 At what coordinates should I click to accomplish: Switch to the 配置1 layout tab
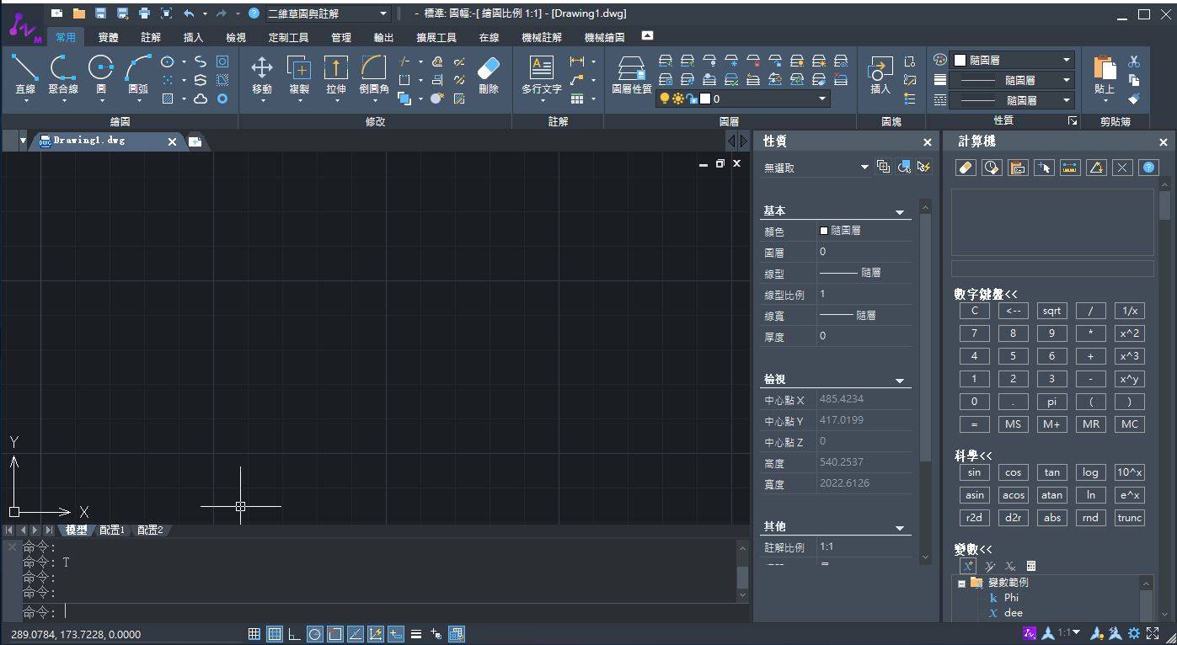coord(112,530)
